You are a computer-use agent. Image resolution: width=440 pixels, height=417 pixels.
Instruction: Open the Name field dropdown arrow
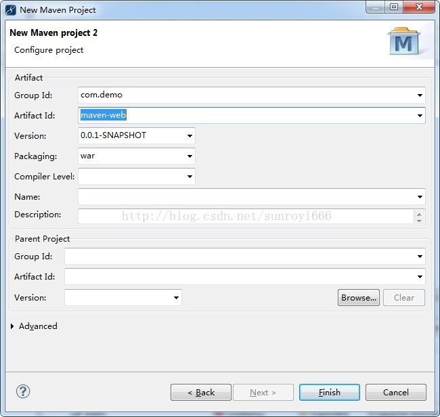(x=420, y=197)
